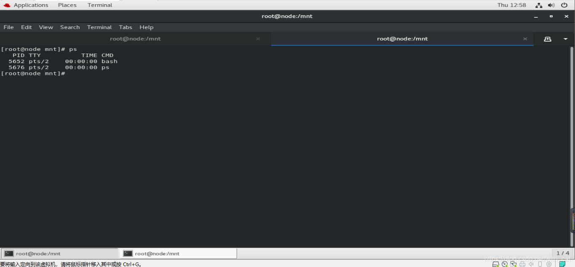Image resolution: width=575 pixels, height=267 pixels.
Task: Click the Red Hat logo icon
Action: point(7,5)
